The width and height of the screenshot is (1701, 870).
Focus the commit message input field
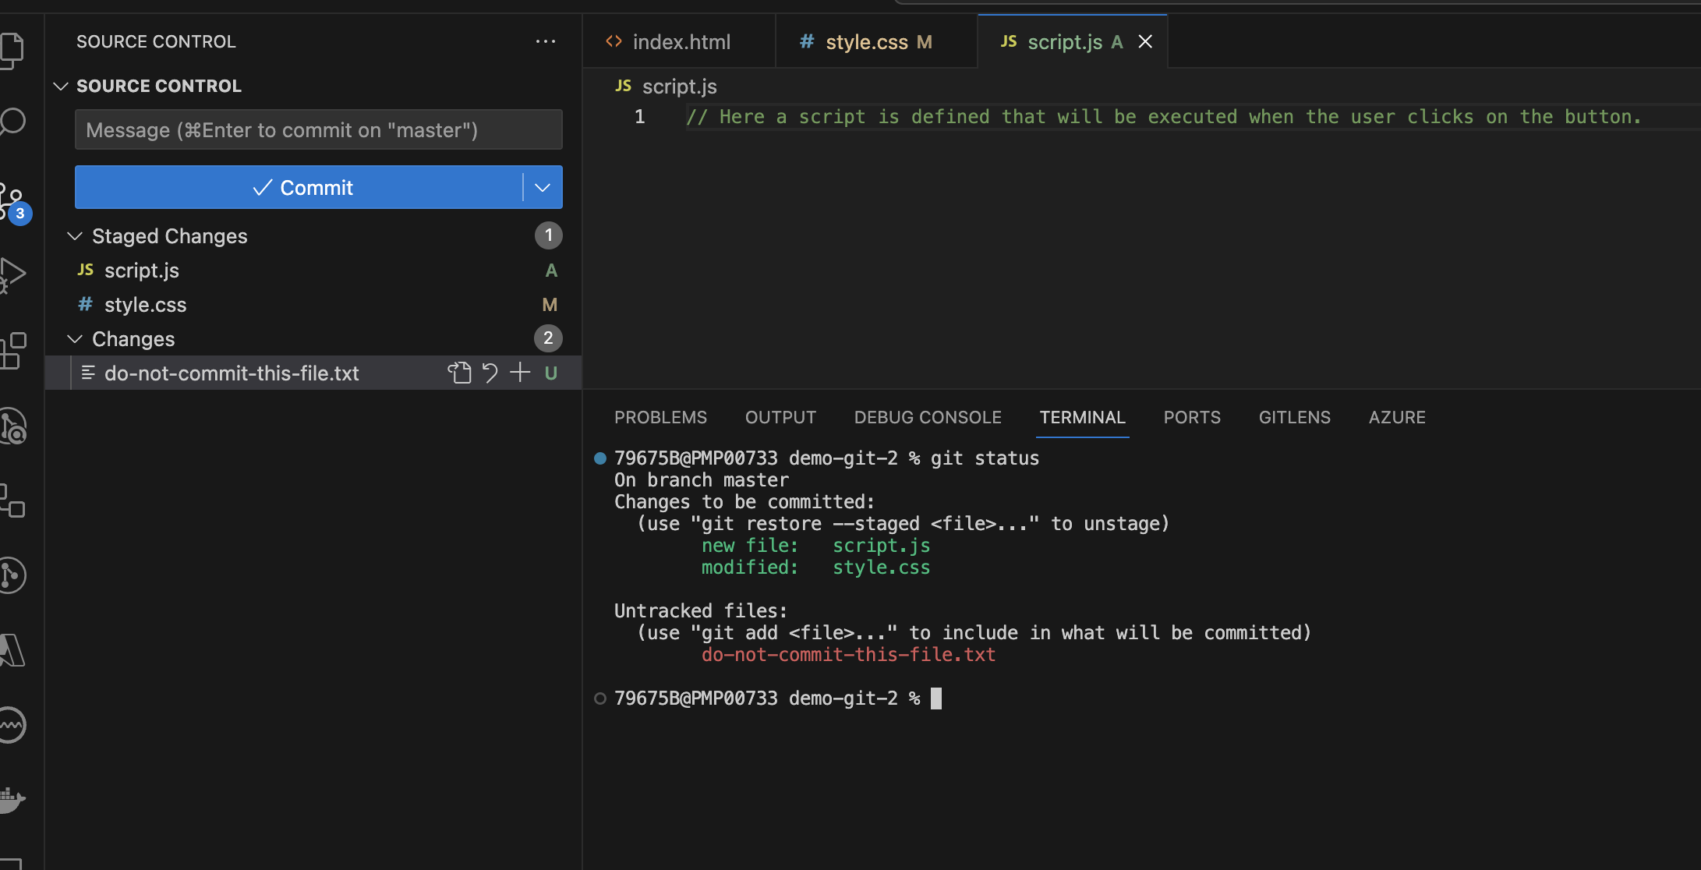tap(318, 129)
